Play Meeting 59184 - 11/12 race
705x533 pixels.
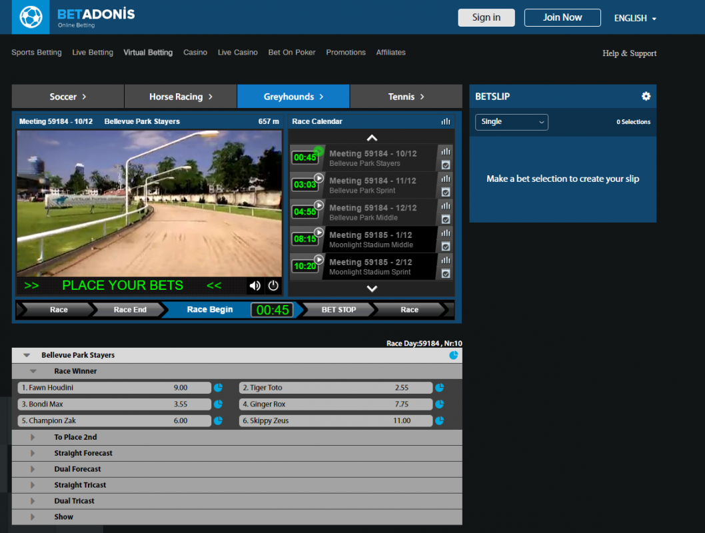tap(319, 178)
